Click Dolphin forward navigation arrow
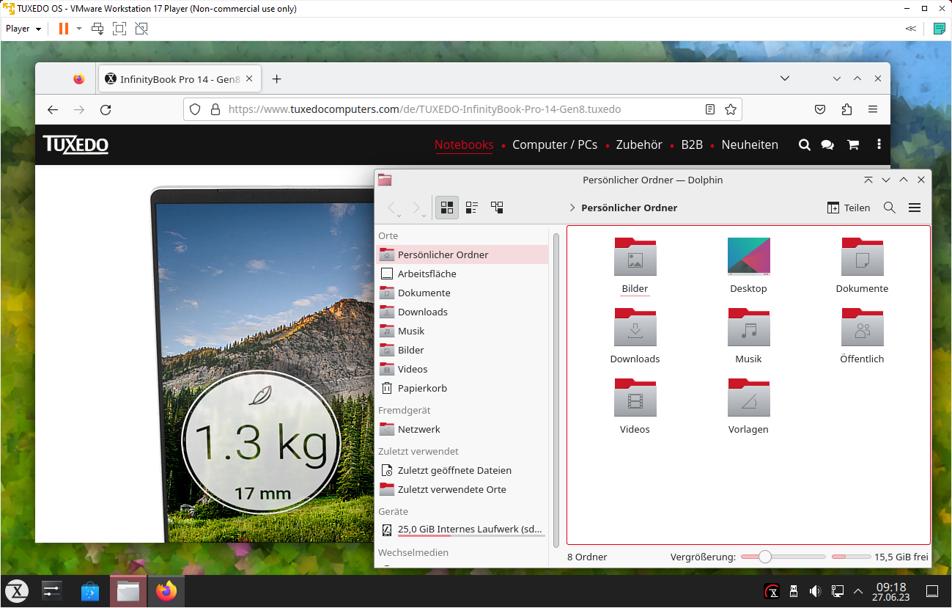 click(417, 208)
